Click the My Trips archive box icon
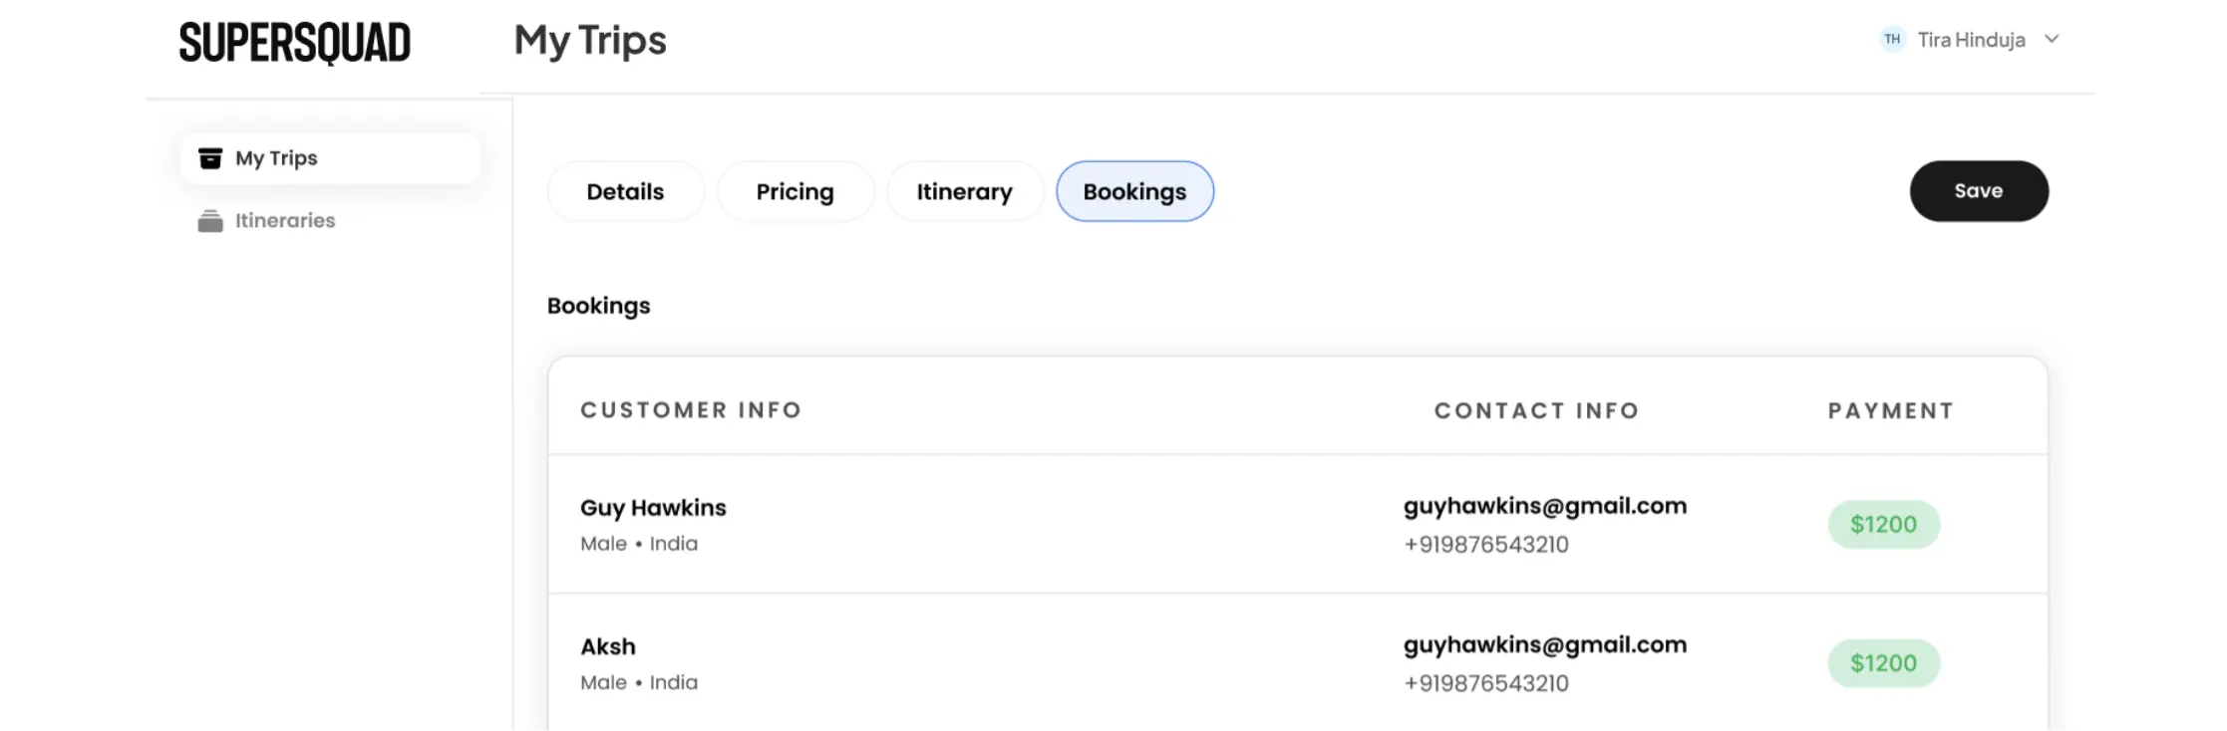 tap(210, 158)
